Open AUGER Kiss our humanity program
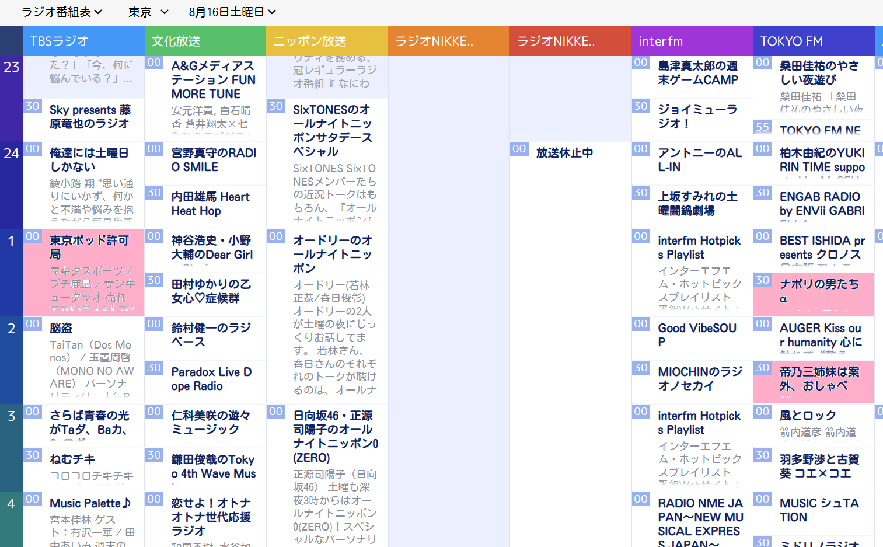 [814, 339]
